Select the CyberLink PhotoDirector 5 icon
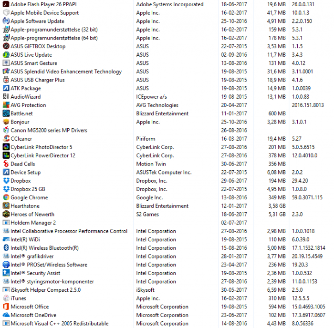The height and width of the screenshot is (328, 334). tap(6, 147)
